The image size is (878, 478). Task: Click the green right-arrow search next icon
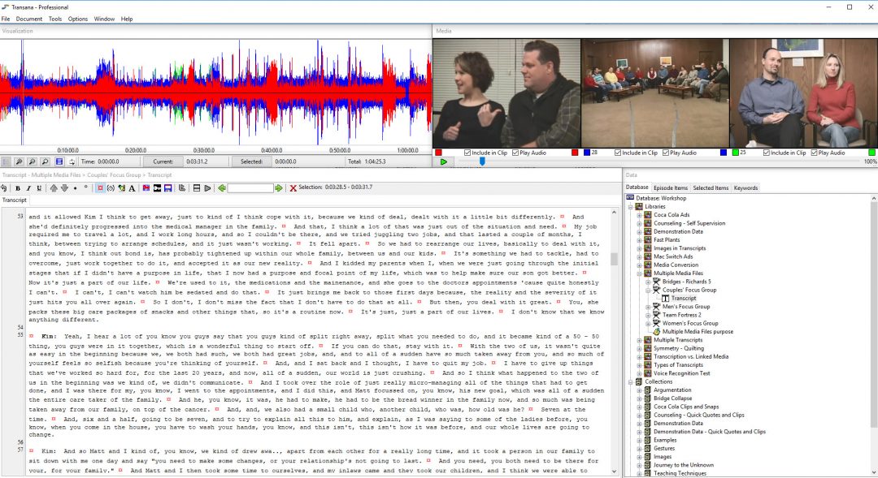pyautogui.click(x=280, y=188)
